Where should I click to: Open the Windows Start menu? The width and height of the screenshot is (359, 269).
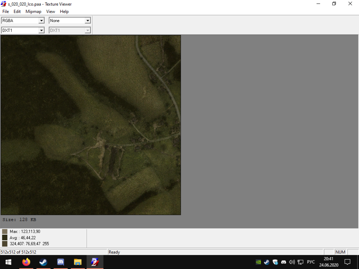pyautogui.click(x=9, y=262)
